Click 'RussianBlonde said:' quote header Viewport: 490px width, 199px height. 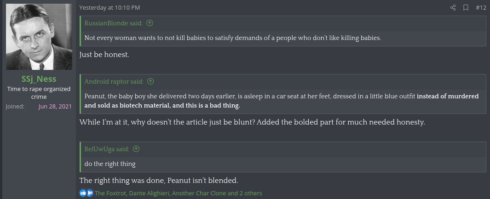click(x=114, y=23)
